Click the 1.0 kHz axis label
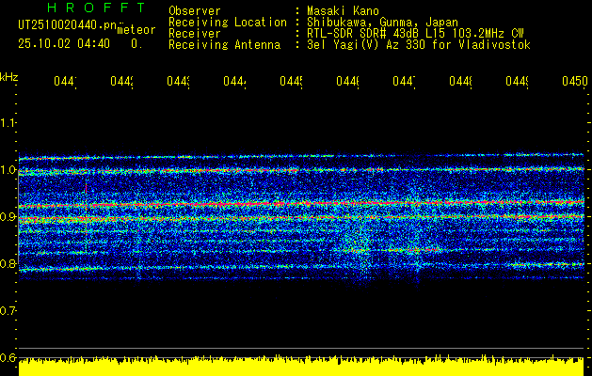 (x=8, y=170)
